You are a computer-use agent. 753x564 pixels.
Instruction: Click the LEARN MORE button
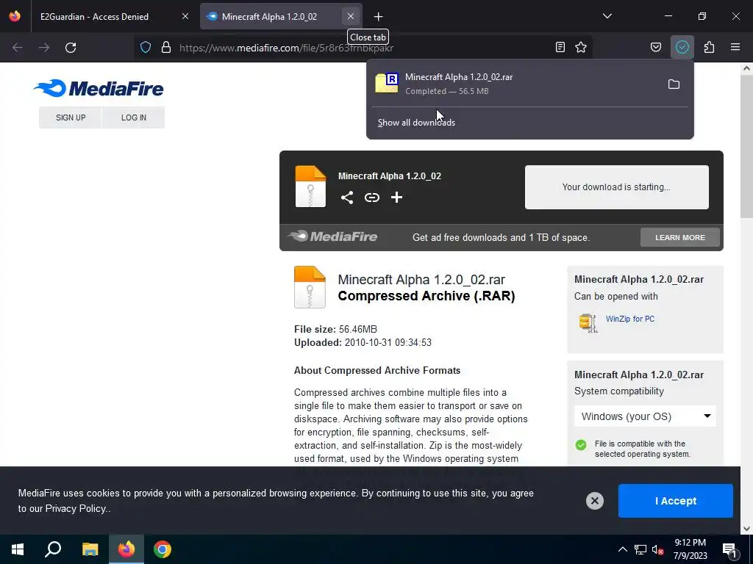(x=680, y=237)
